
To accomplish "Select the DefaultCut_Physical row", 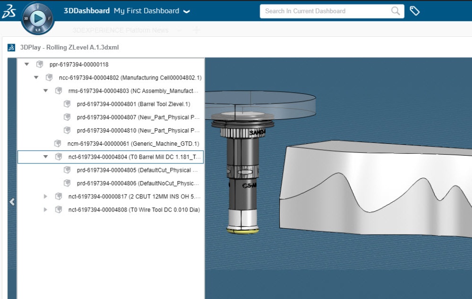I will (x=111, y=170).
